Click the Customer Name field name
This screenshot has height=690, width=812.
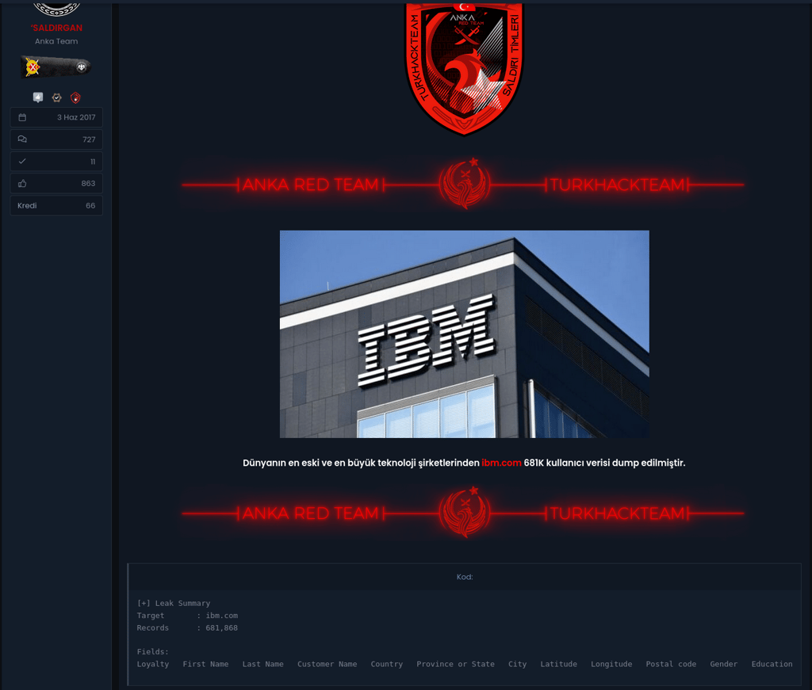click(327, 664)
